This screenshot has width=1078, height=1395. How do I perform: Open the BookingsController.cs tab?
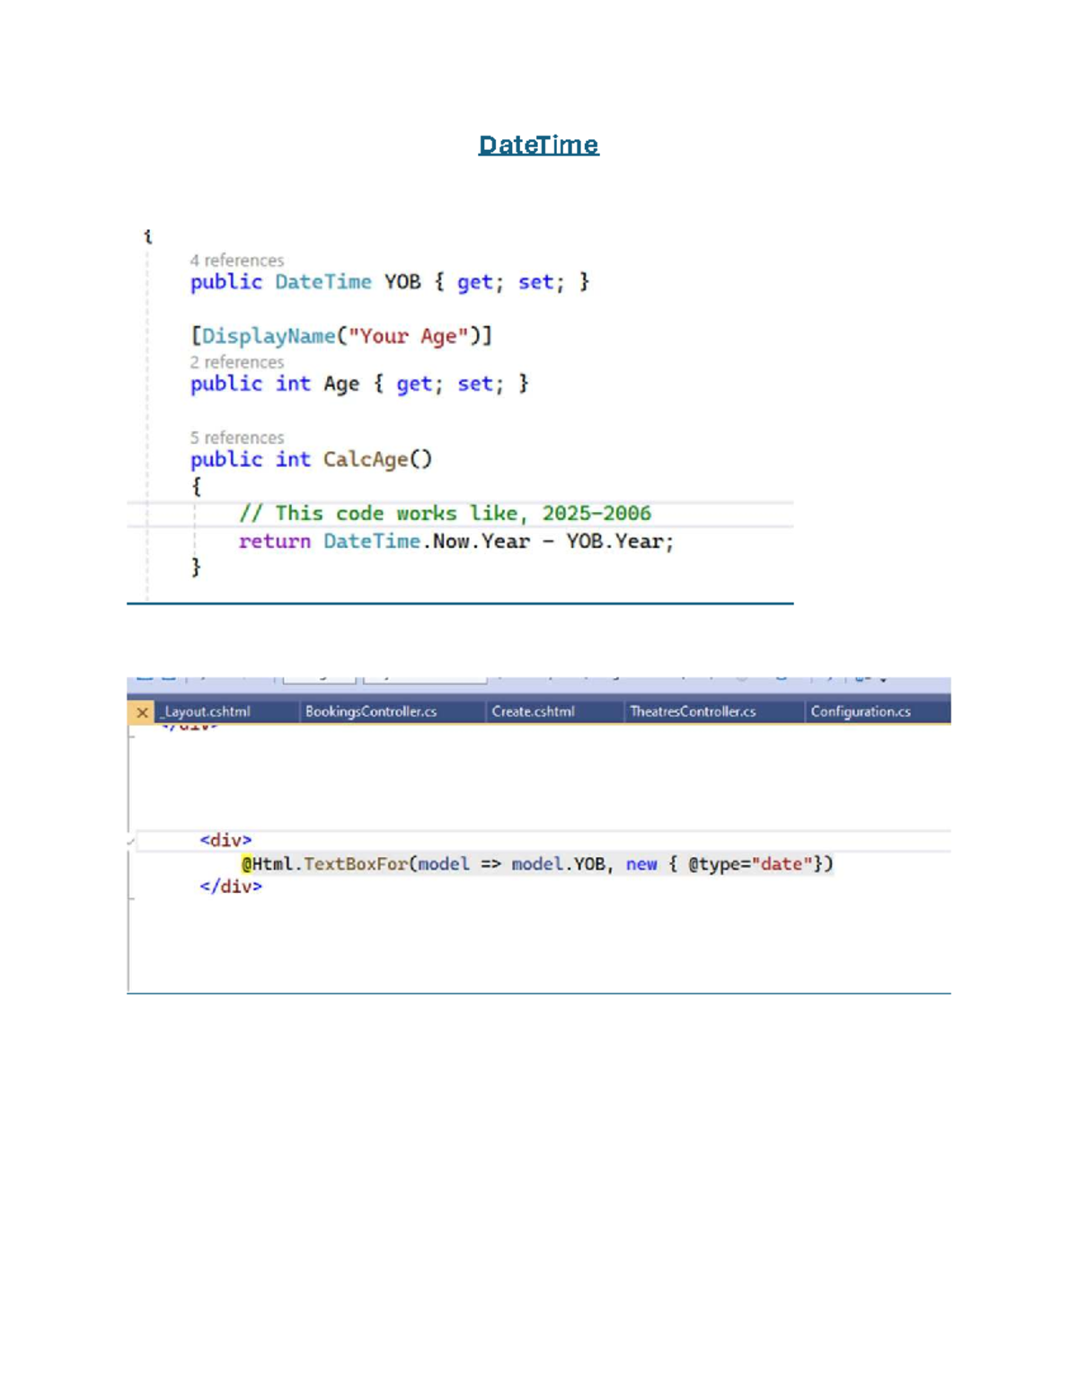click(x=371, y=711)
